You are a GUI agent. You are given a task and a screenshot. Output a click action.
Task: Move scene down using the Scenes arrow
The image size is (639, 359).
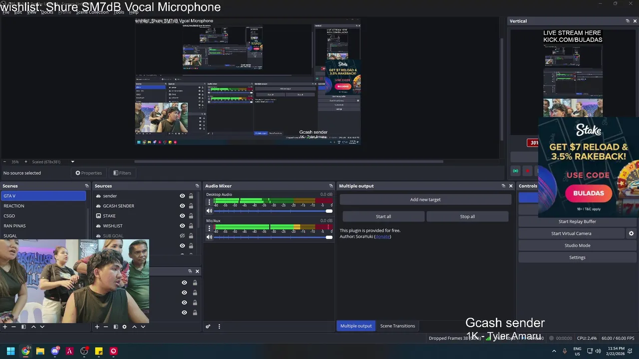coord(42,327)
